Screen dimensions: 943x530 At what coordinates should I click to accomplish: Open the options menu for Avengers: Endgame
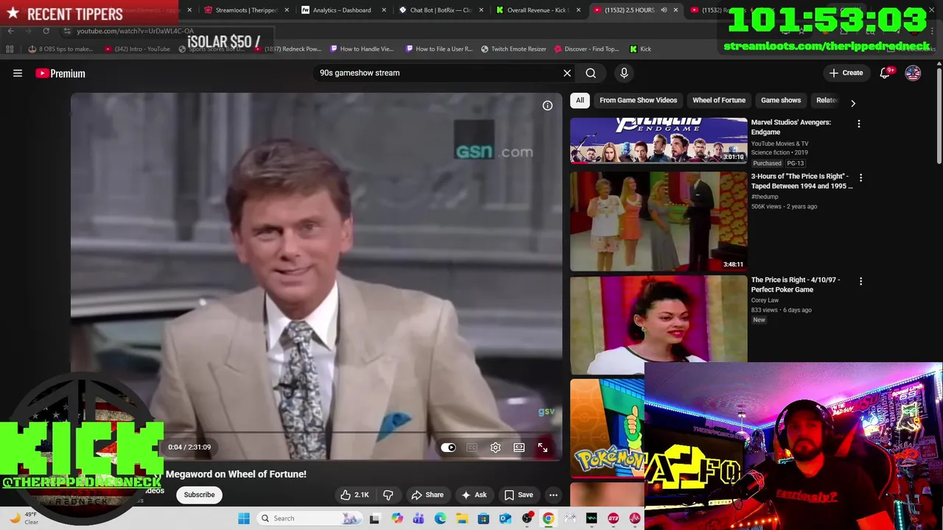[859, 124]
